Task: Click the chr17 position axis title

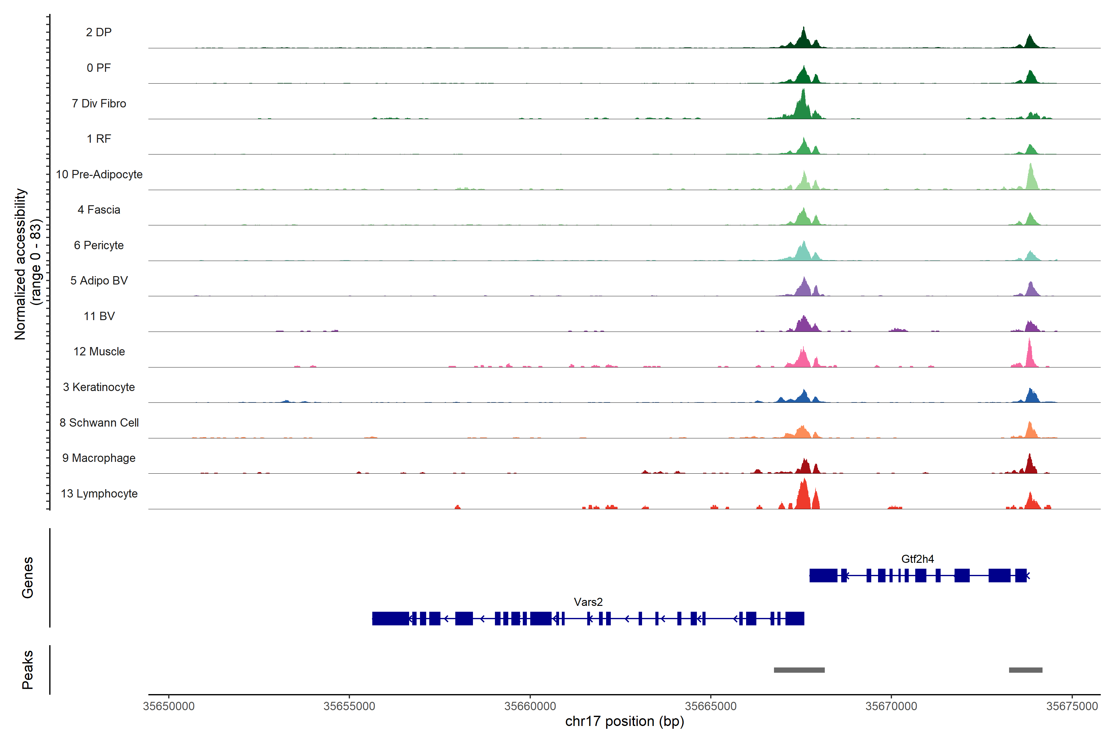Action: click(624, 721)
